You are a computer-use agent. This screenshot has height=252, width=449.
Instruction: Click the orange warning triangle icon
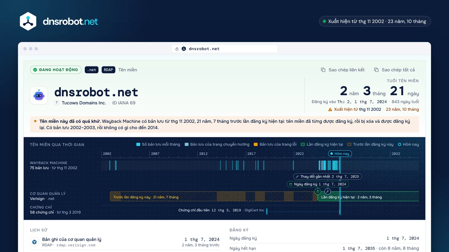pos(330,109)
